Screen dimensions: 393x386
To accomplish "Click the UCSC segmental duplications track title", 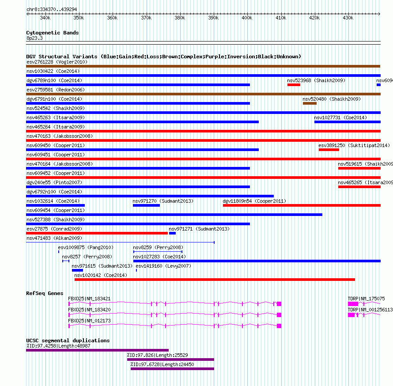I will click(68, 341).
